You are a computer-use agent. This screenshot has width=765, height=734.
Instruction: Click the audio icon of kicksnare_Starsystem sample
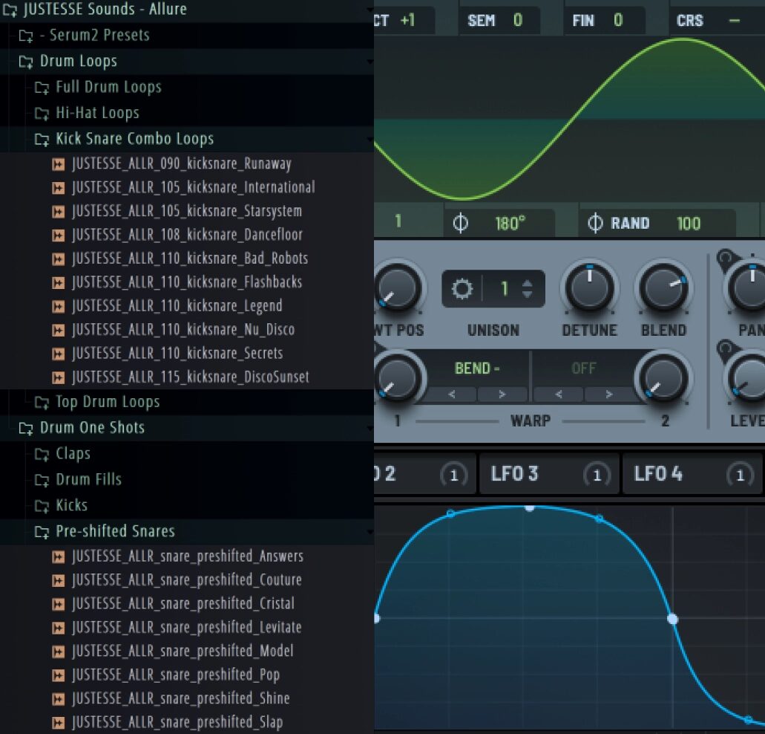pos(58,212)
